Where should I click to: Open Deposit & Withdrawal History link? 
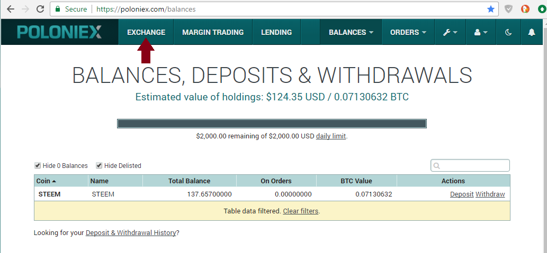click(x=131, y=232)
